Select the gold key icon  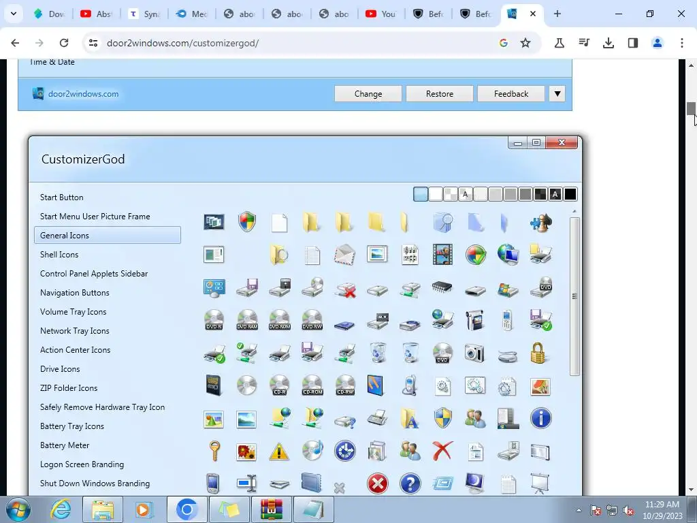click(214, 451)
